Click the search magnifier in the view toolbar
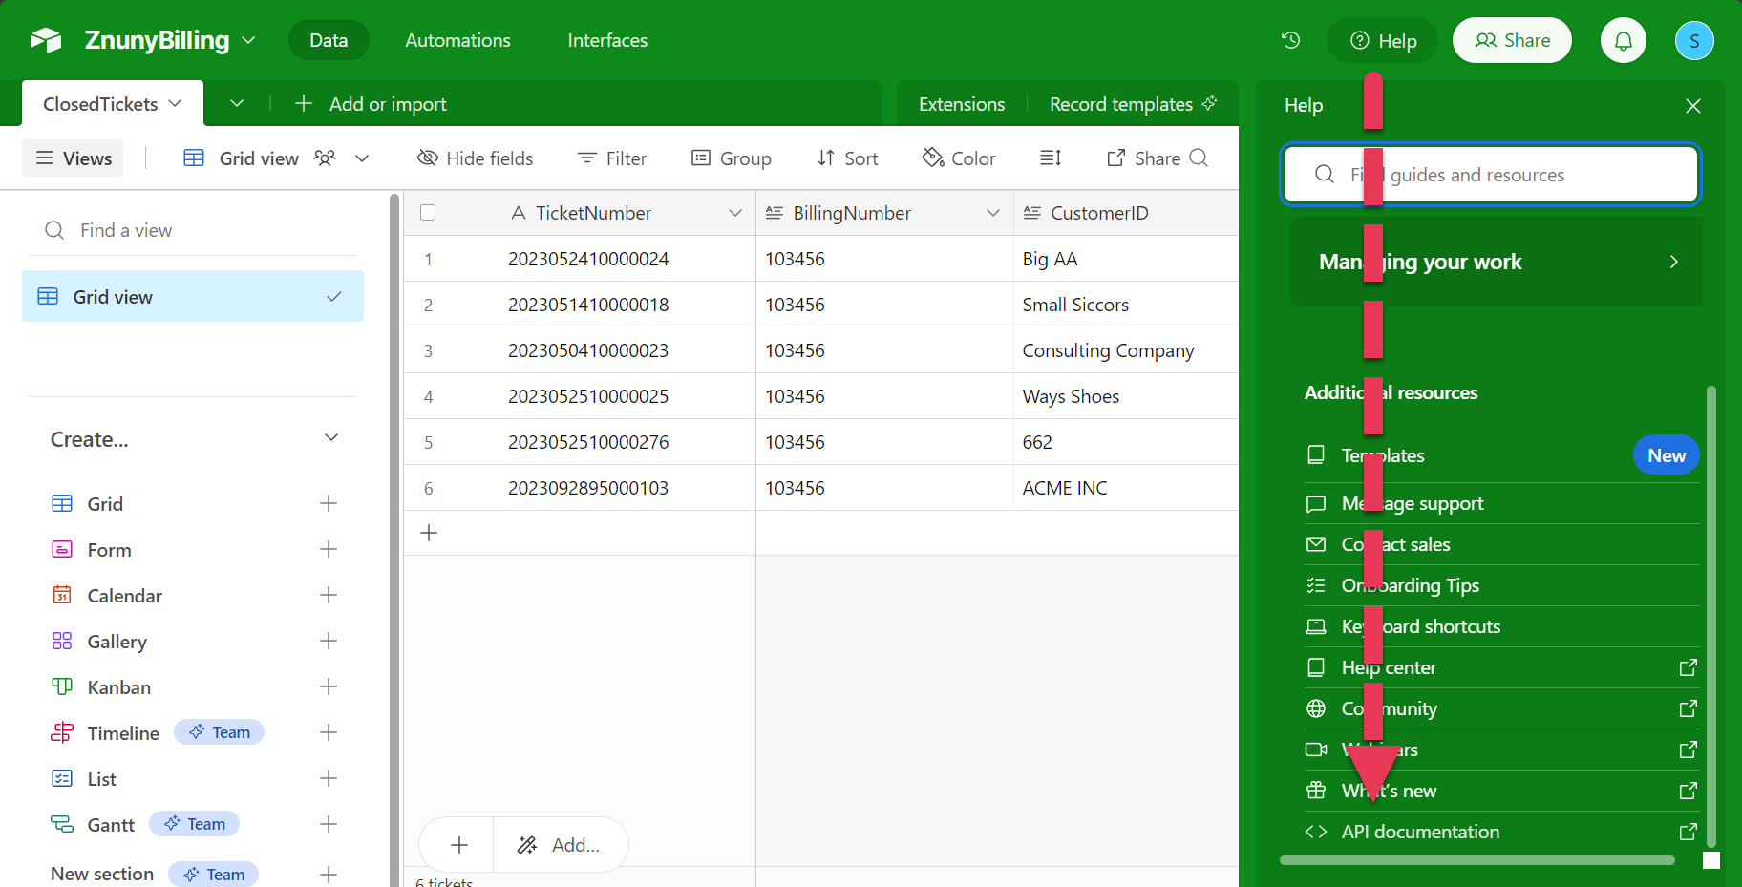Viewport: 1742px width, 887px height. [x=1199, y=158]
